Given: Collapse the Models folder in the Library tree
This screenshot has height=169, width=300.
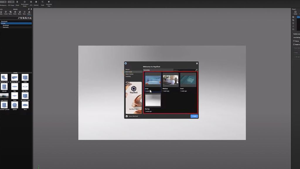Looking at the screenshot, I should [1, 23].
